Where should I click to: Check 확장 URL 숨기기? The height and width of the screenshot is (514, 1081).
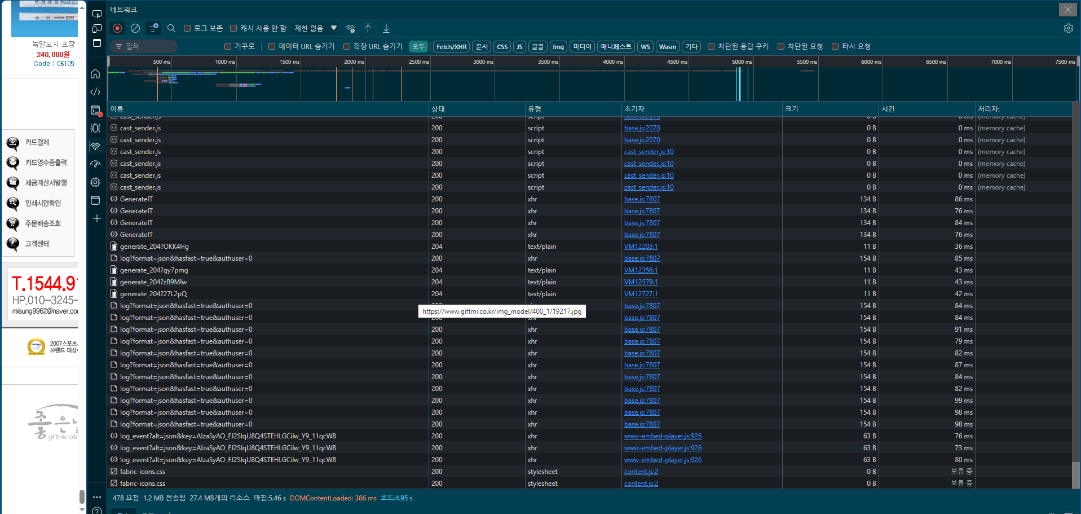(x=347, y=46)
